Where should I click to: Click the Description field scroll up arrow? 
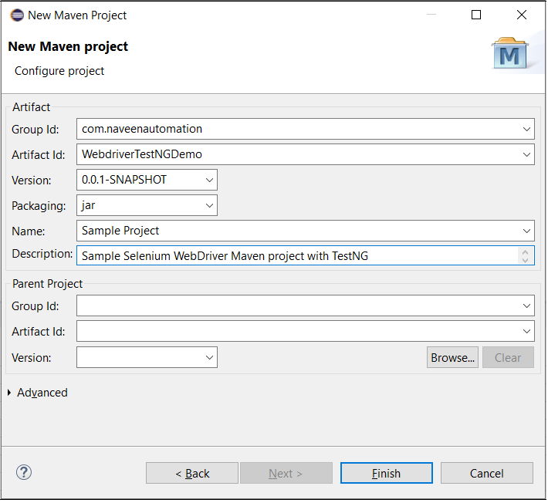[525, 251]
